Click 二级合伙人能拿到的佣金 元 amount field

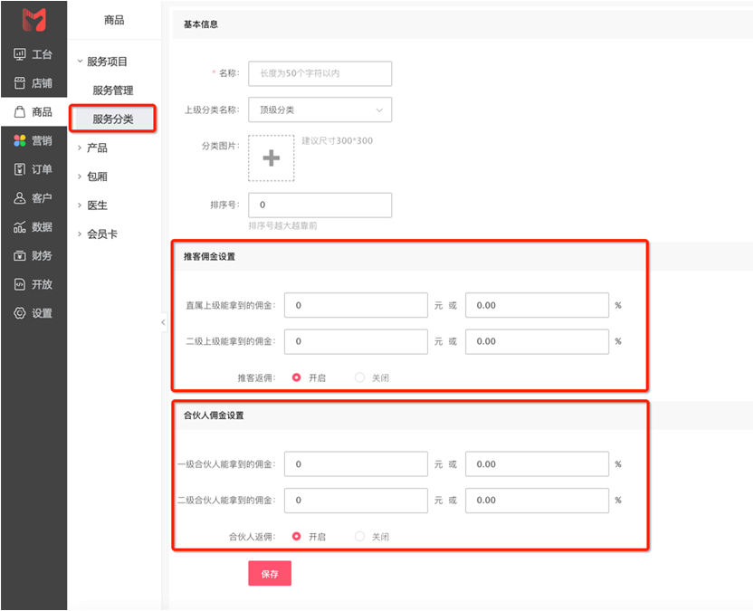(x=356, y=501)
